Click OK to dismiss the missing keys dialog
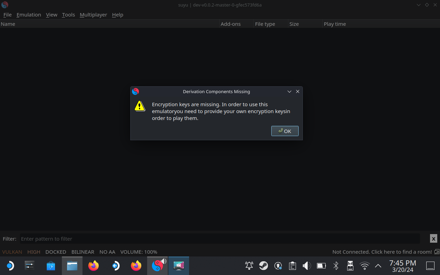440x275 pixels. [285, 131]
